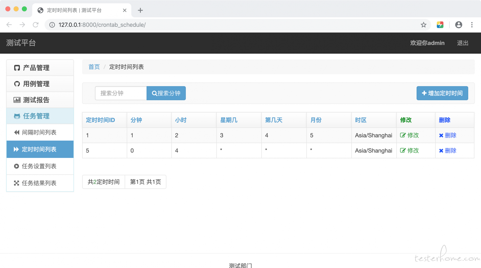Click the colorful extension icon

coord(440,25)
